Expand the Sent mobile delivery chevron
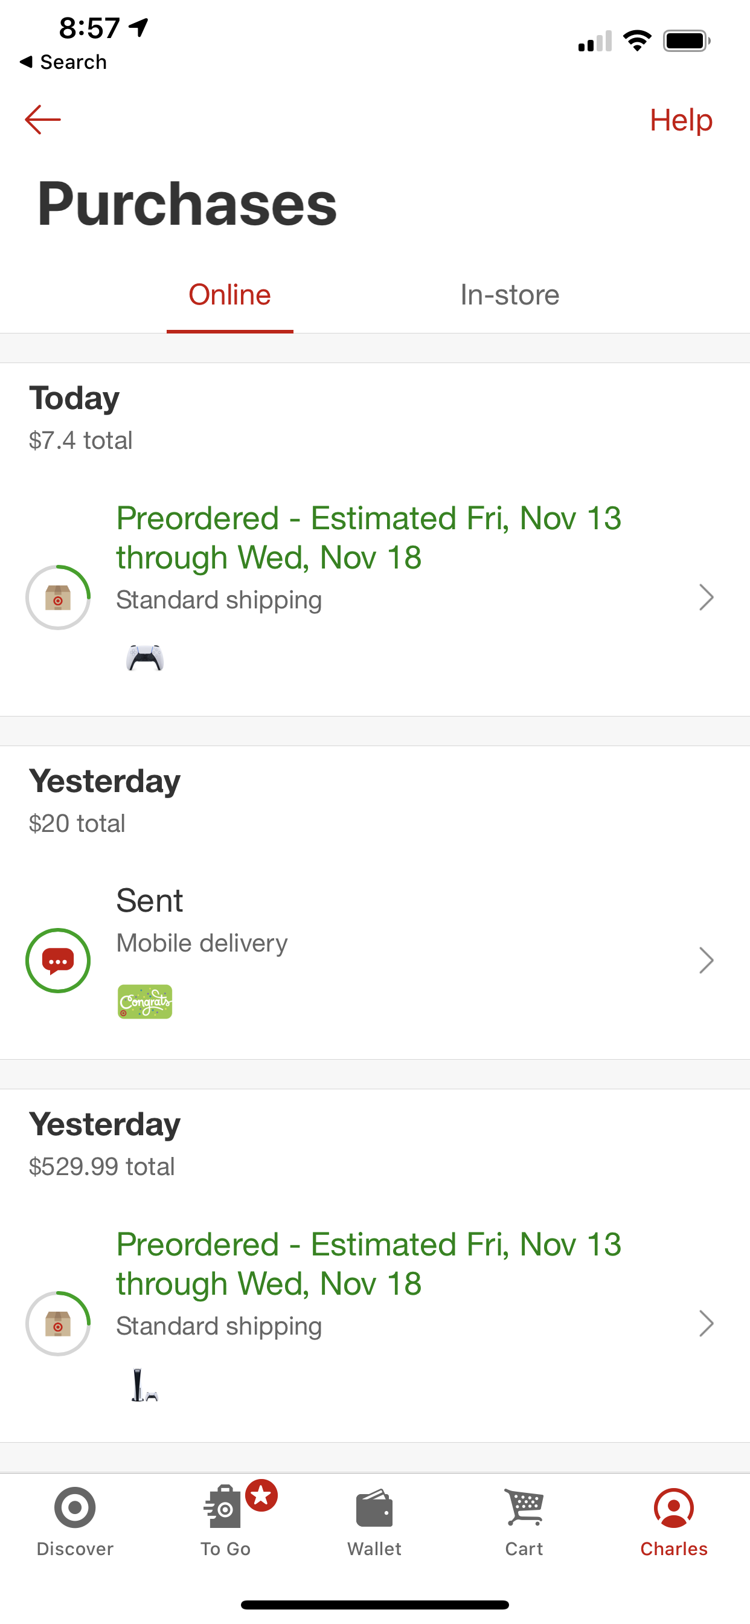Screen dimensions: 750x1624 706,960
